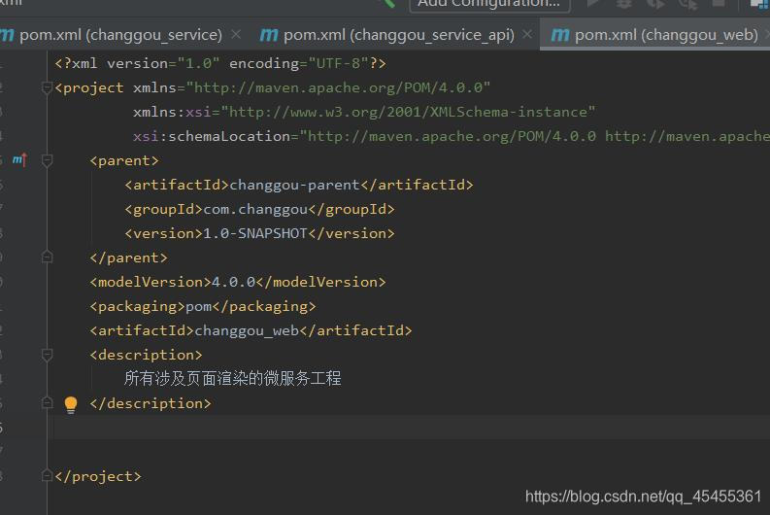The height and width of the screenshot is (515, 770).
Task: Click Maven icon on changgou_web tab
Action: (560, 35)
